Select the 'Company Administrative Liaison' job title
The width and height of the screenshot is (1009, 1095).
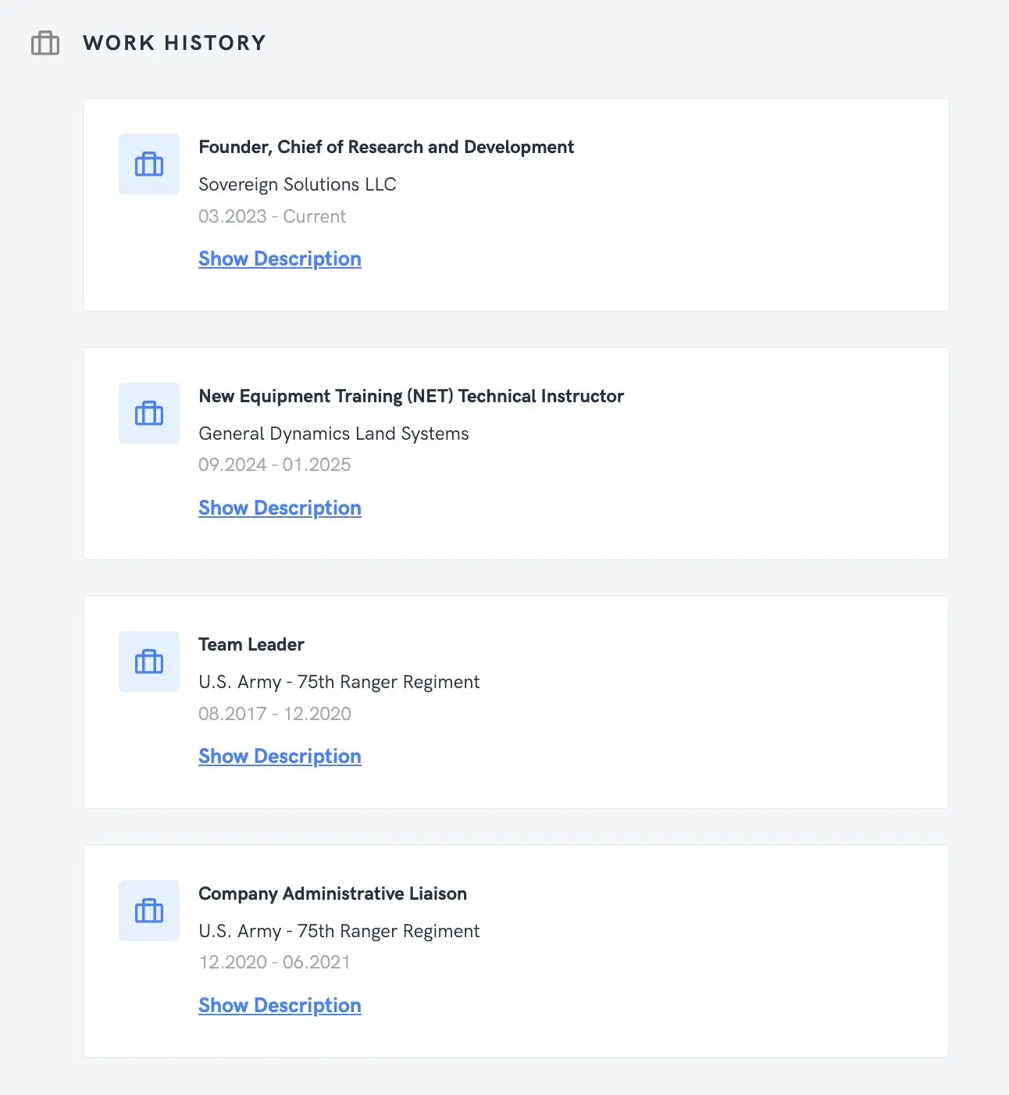pyautogui.click(x=333, y=893)
